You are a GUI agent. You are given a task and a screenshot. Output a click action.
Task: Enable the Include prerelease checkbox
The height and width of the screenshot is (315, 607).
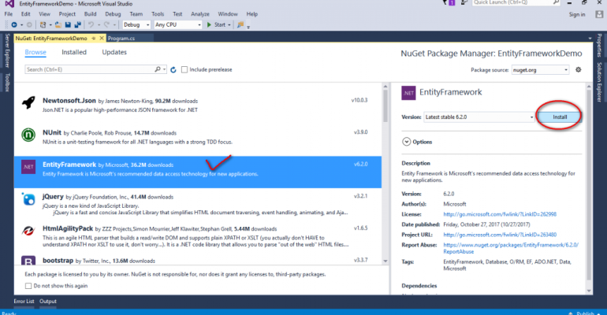tap(184, 69)
